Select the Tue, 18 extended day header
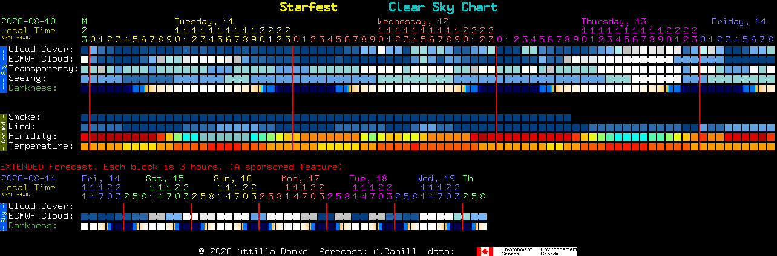Screen dimensions: 777x256 pyautogui.click(x=368, y=178)
